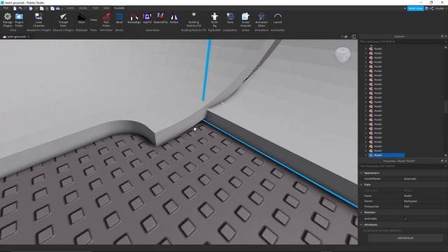Close the place document tab

pos(28,37)
